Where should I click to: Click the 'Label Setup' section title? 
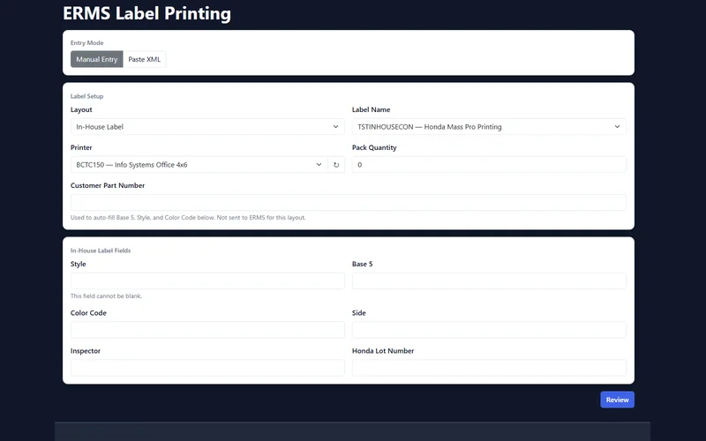pyautogui.click(x=86, y=96)
